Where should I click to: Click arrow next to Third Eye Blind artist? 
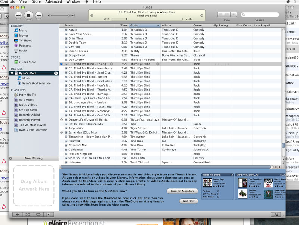click(158, 64)
